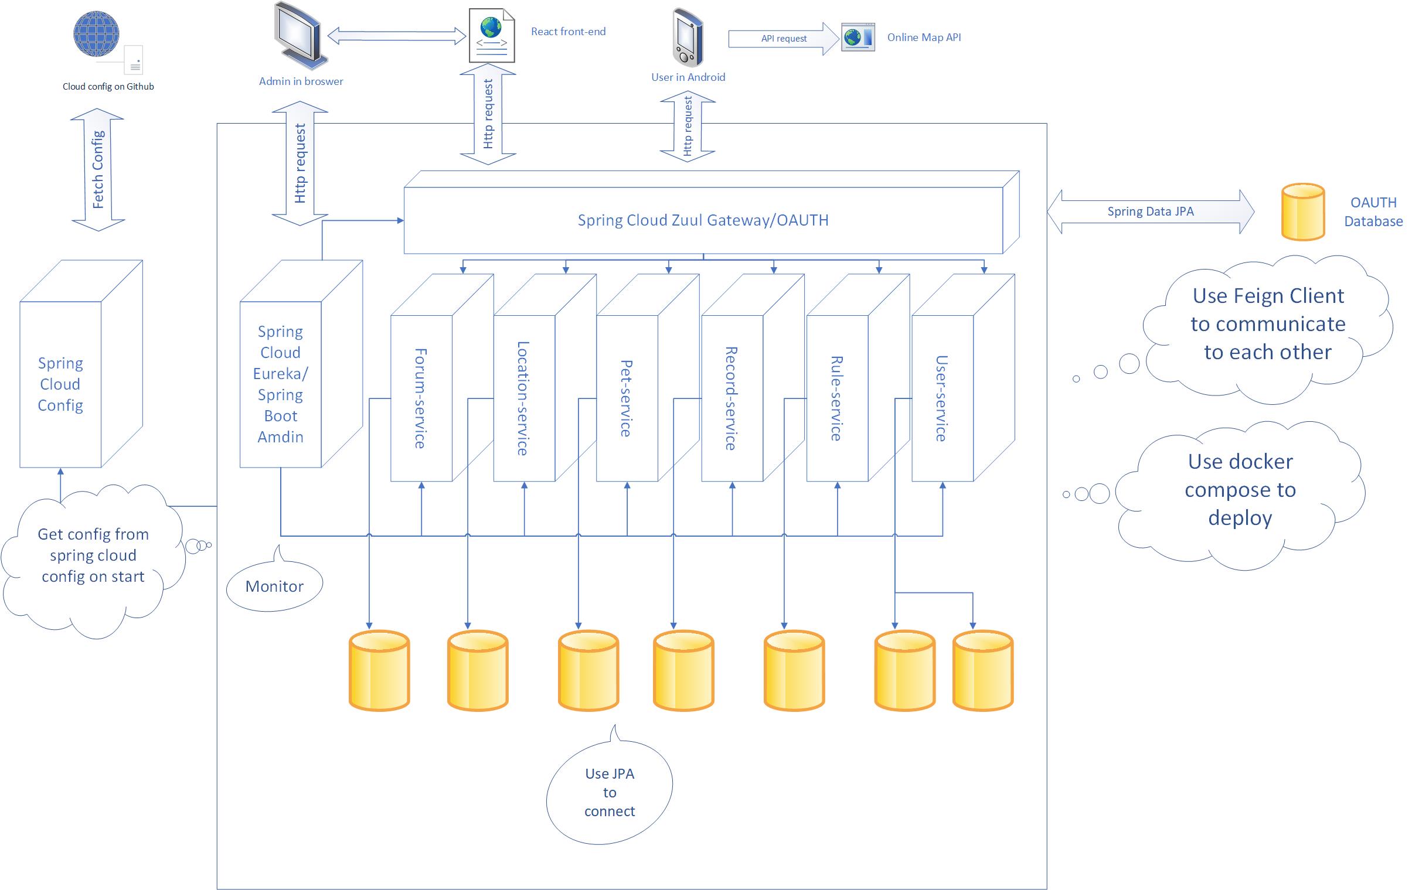Image resolution: width=1412 pixels, height=890 pixels.
Task: Select the Spring Cloud Eureka Admin box
Action: 280,384
